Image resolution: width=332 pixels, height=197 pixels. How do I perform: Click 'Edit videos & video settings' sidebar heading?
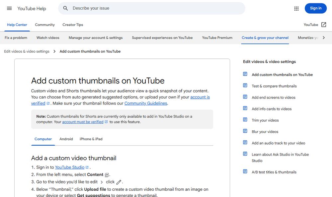click(x=269, y=62)
